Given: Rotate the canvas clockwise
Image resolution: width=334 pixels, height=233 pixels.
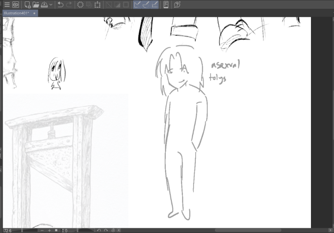Looking at the screenshot, I should point(106,230).
